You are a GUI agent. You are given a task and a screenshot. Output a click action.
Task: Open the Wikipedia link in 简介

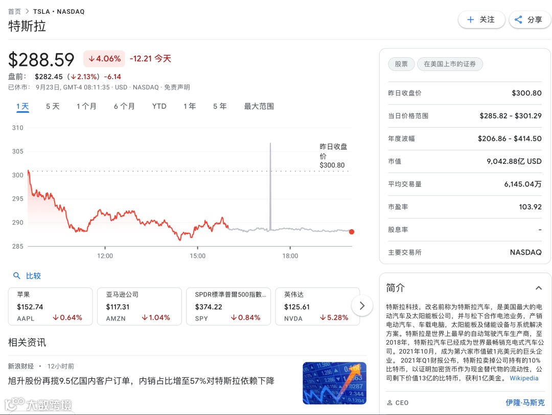pyautogui.click(x=524, y=378)
